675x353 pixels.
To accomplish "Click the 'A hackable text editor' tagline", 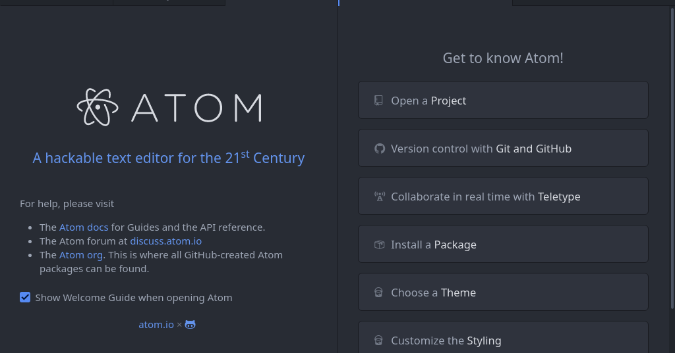I will pyautogui.click(x=168, y=158).
